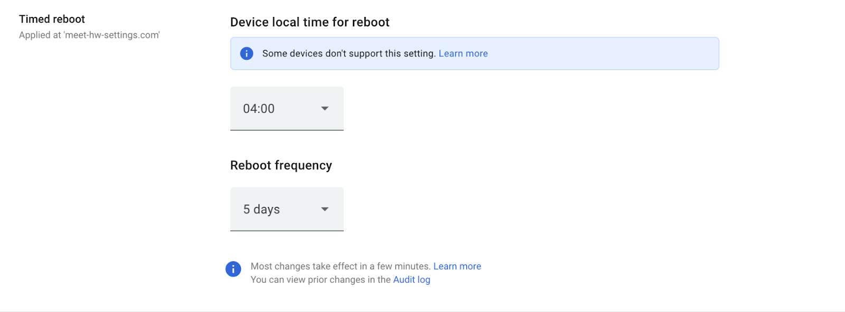Click the arrow icon next to 5 days
845x312 pixels.
(325, 209)
